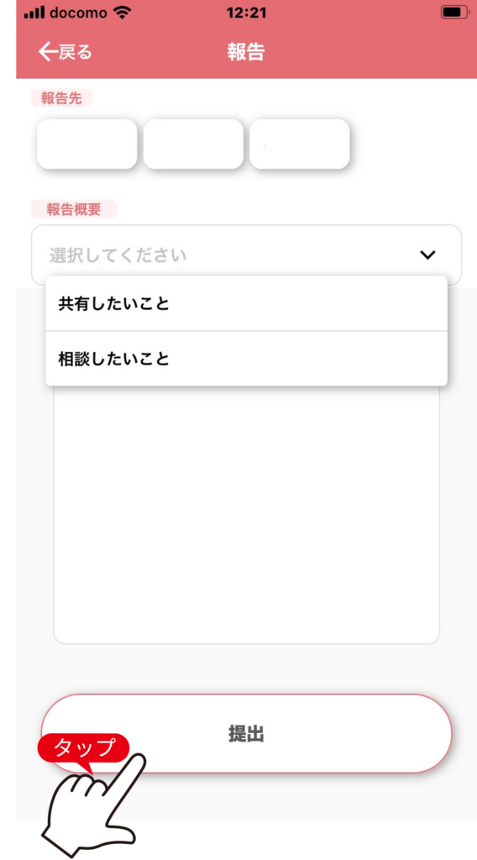Tap the cellular signal bars icon
Screen dimensions: 477x860
coord(34,13)
